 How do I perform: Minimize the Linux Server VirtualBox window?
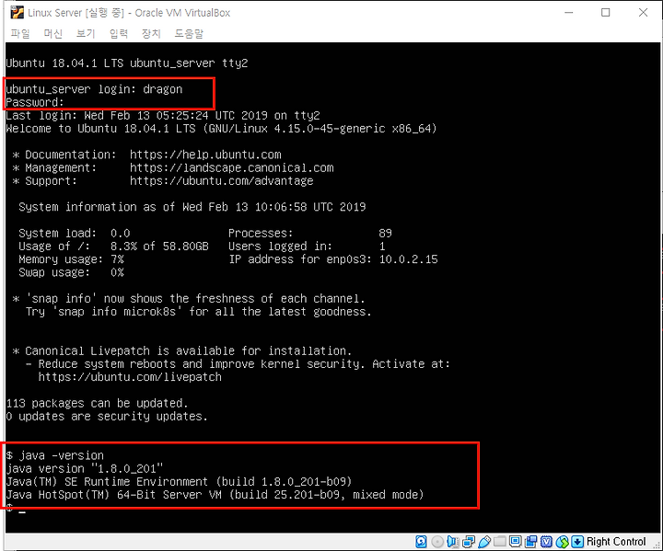pyautogui.click(x=569, y=13)
